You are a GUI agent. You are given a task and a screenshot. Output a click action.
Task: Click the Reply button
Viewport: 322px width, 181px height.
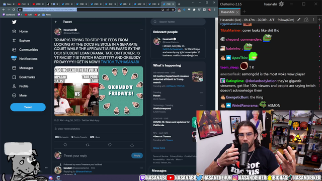pyautogui.click(x=137, y=155)
